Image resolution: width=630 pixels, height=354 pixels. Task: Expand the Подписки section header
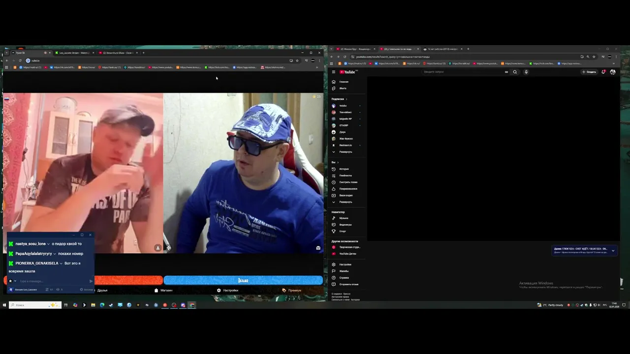[339, 99]
